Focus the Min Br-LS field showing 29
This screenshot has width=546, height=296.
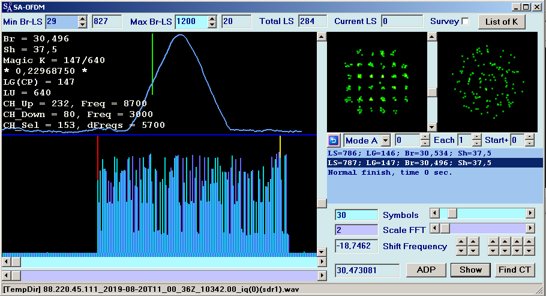point(62,22)
